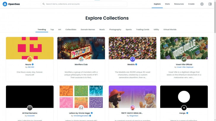Viewport: 216px width, 121px height.
Task: Open the WagmiSan creator link
Action: point(134,116)
